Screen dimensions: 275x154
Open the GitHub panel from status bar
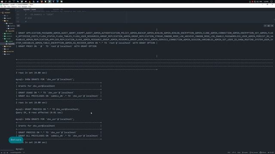pyautogui.click(x=263, y=152)
